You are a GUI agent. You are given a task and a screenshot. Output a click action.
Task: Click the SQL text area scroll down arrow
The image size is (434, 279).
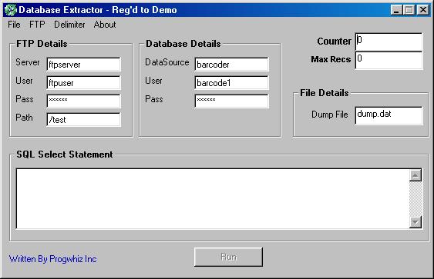(x=415, y=222)
